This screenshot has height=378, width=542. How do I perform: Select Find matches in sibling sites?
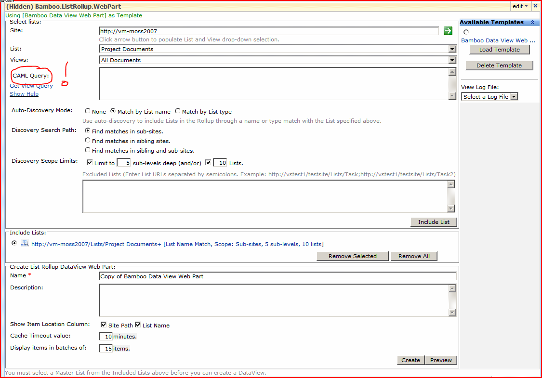[x=87, y=141]
